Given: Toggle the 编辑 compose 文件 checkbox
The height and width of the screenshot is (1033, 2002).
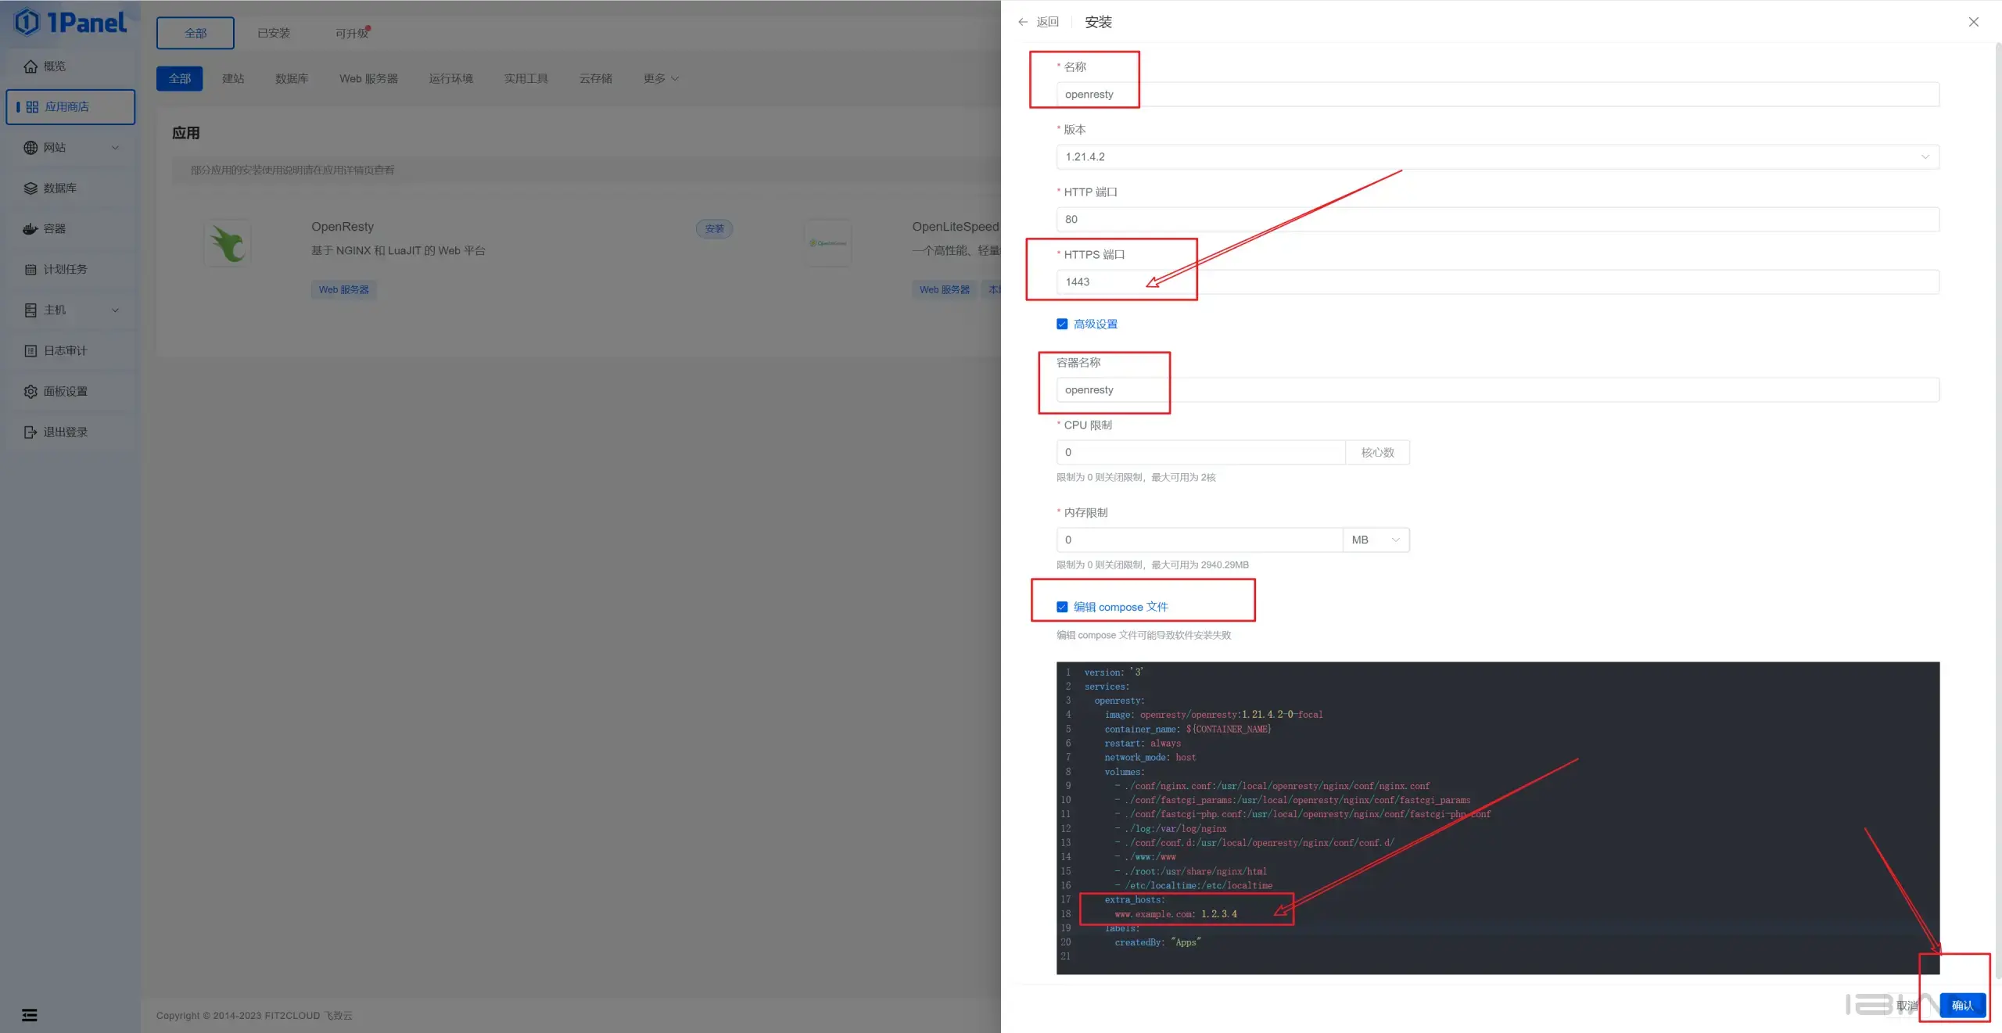Looking at the screenshot, I should coord(1062,607).
